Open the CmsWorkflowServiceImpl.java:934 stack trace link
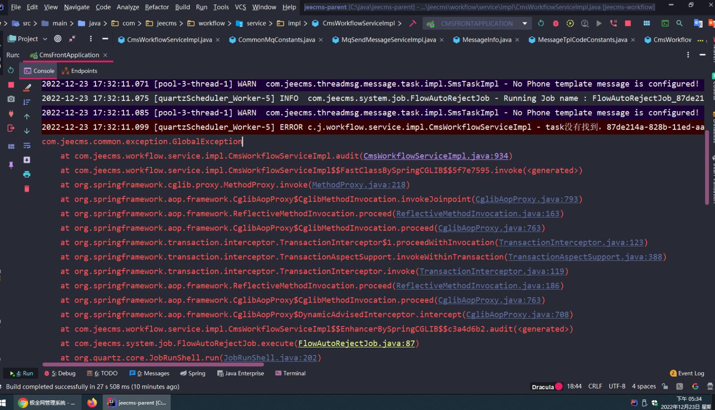Screen dimensions: 715x410 (x=435, y=156)
